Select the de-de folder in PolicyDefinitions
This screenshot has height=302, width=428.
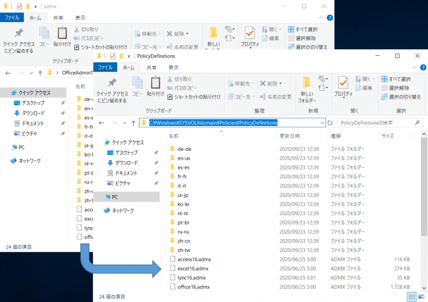184,149
